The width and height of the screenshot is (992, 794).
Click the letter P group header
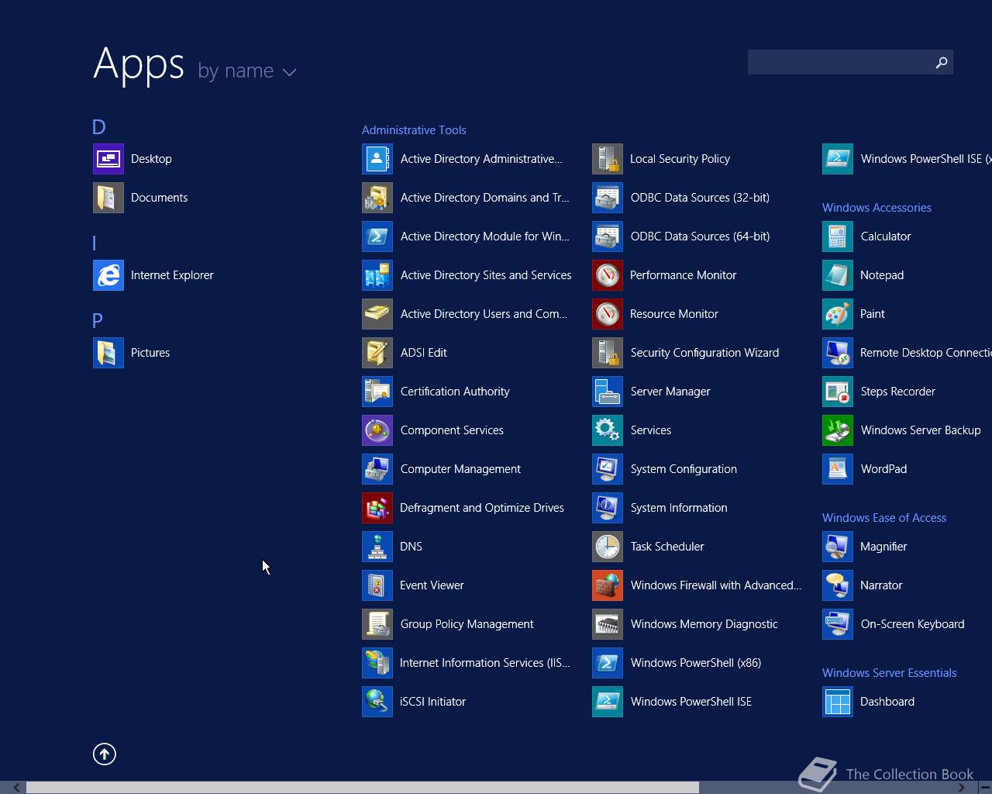98,321
